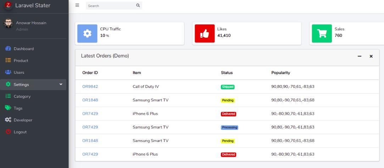Screen dimensions: 384x168
Task: Click the red Likes thumbs-up icon
Action: pos(205,34)
